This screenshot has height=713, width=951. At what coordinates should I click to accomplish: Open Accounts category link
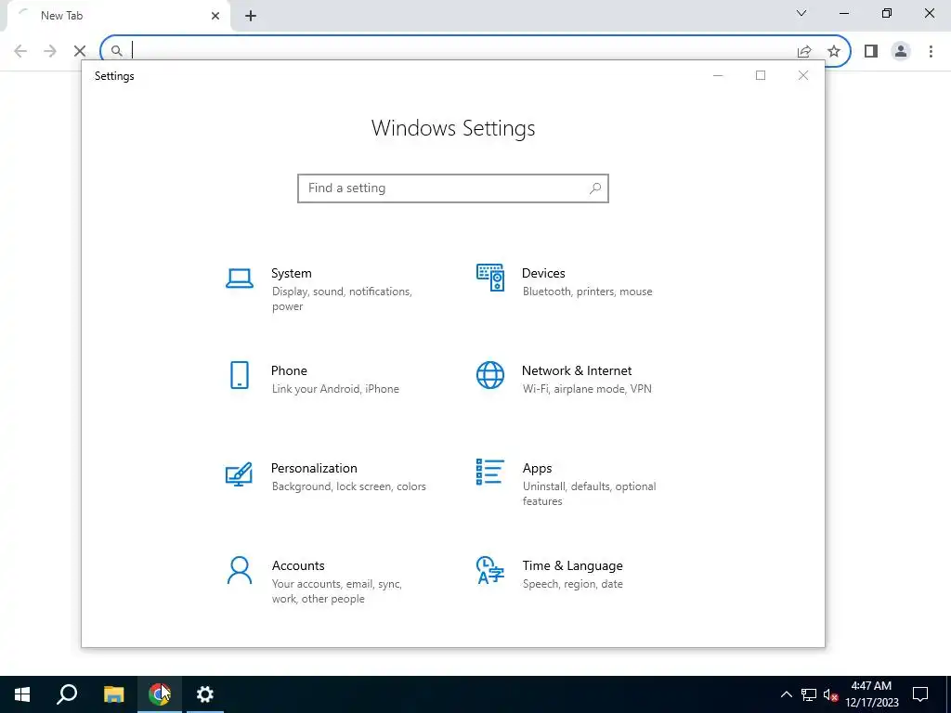pos(298,566)
